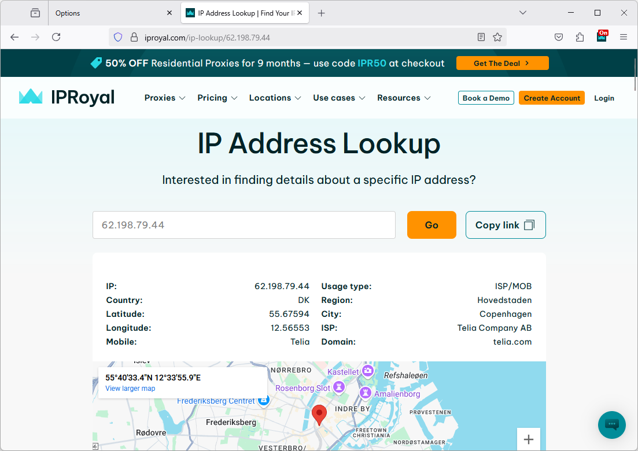Click Book a Demo
The image size is (638, 451).
486,98
